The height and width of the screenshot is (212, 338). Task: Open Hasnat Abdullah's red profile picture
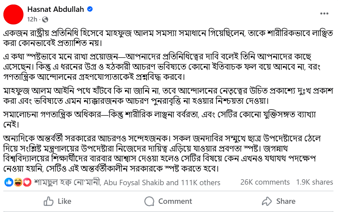[x=13, y=15]
